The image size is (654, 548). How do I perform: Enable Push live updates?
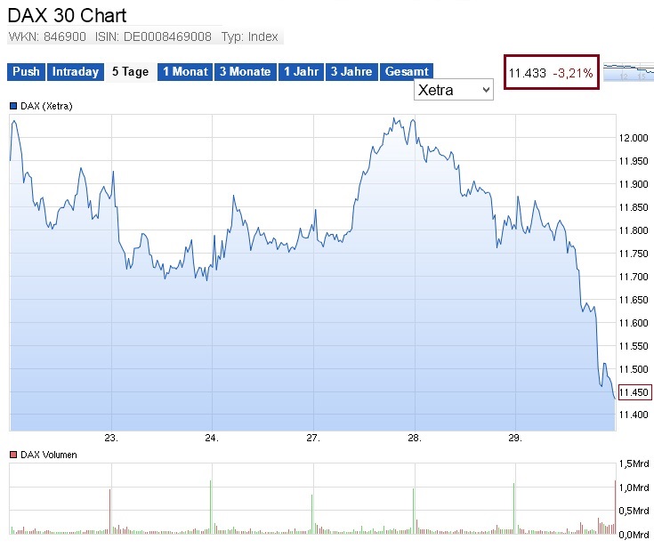[x=27, y=72]
